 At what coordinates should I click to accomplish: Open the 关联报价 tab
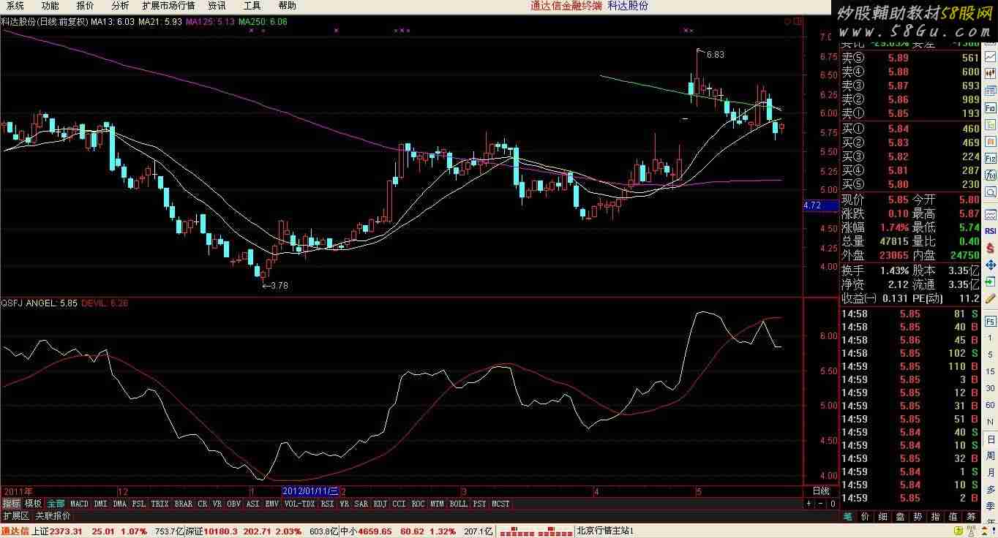click(x=53, y=516)
